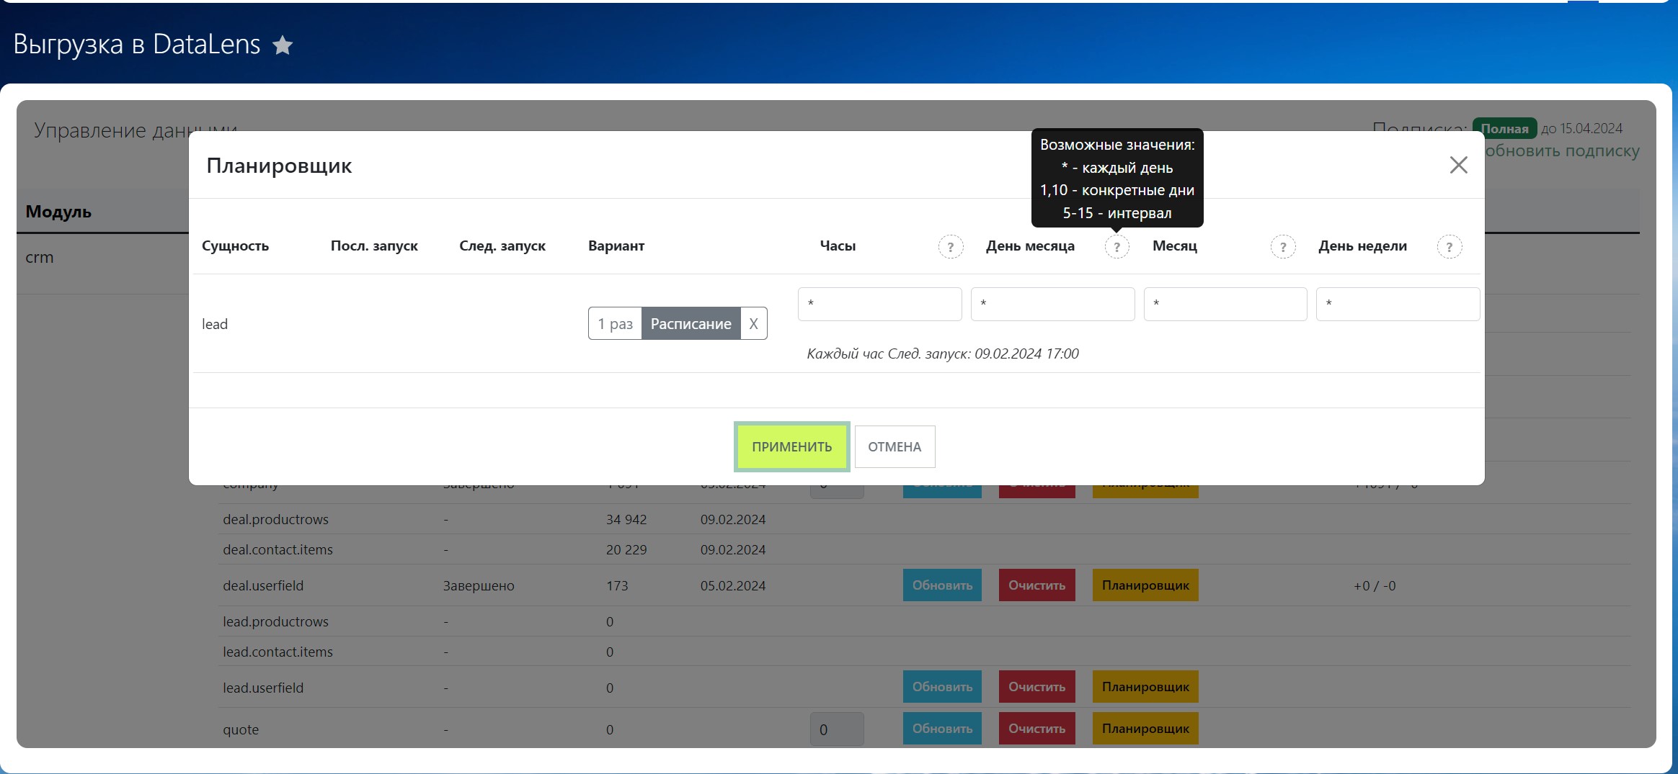Click the '+0 / -0' change value
The width and height of the screenshot is (1678, 774).
1375,585
